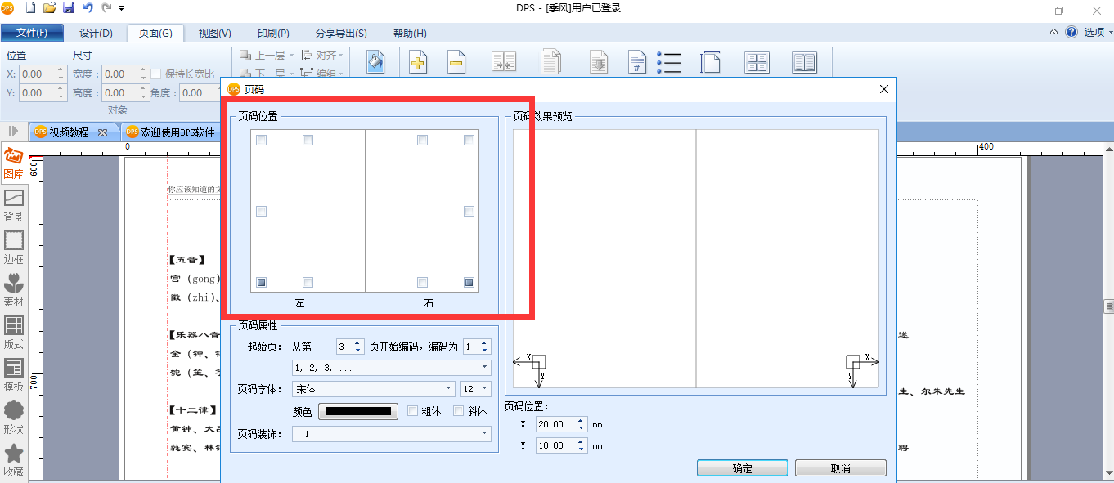
Task: Open the 图库 gallery panel
Action: pos(13,163)
